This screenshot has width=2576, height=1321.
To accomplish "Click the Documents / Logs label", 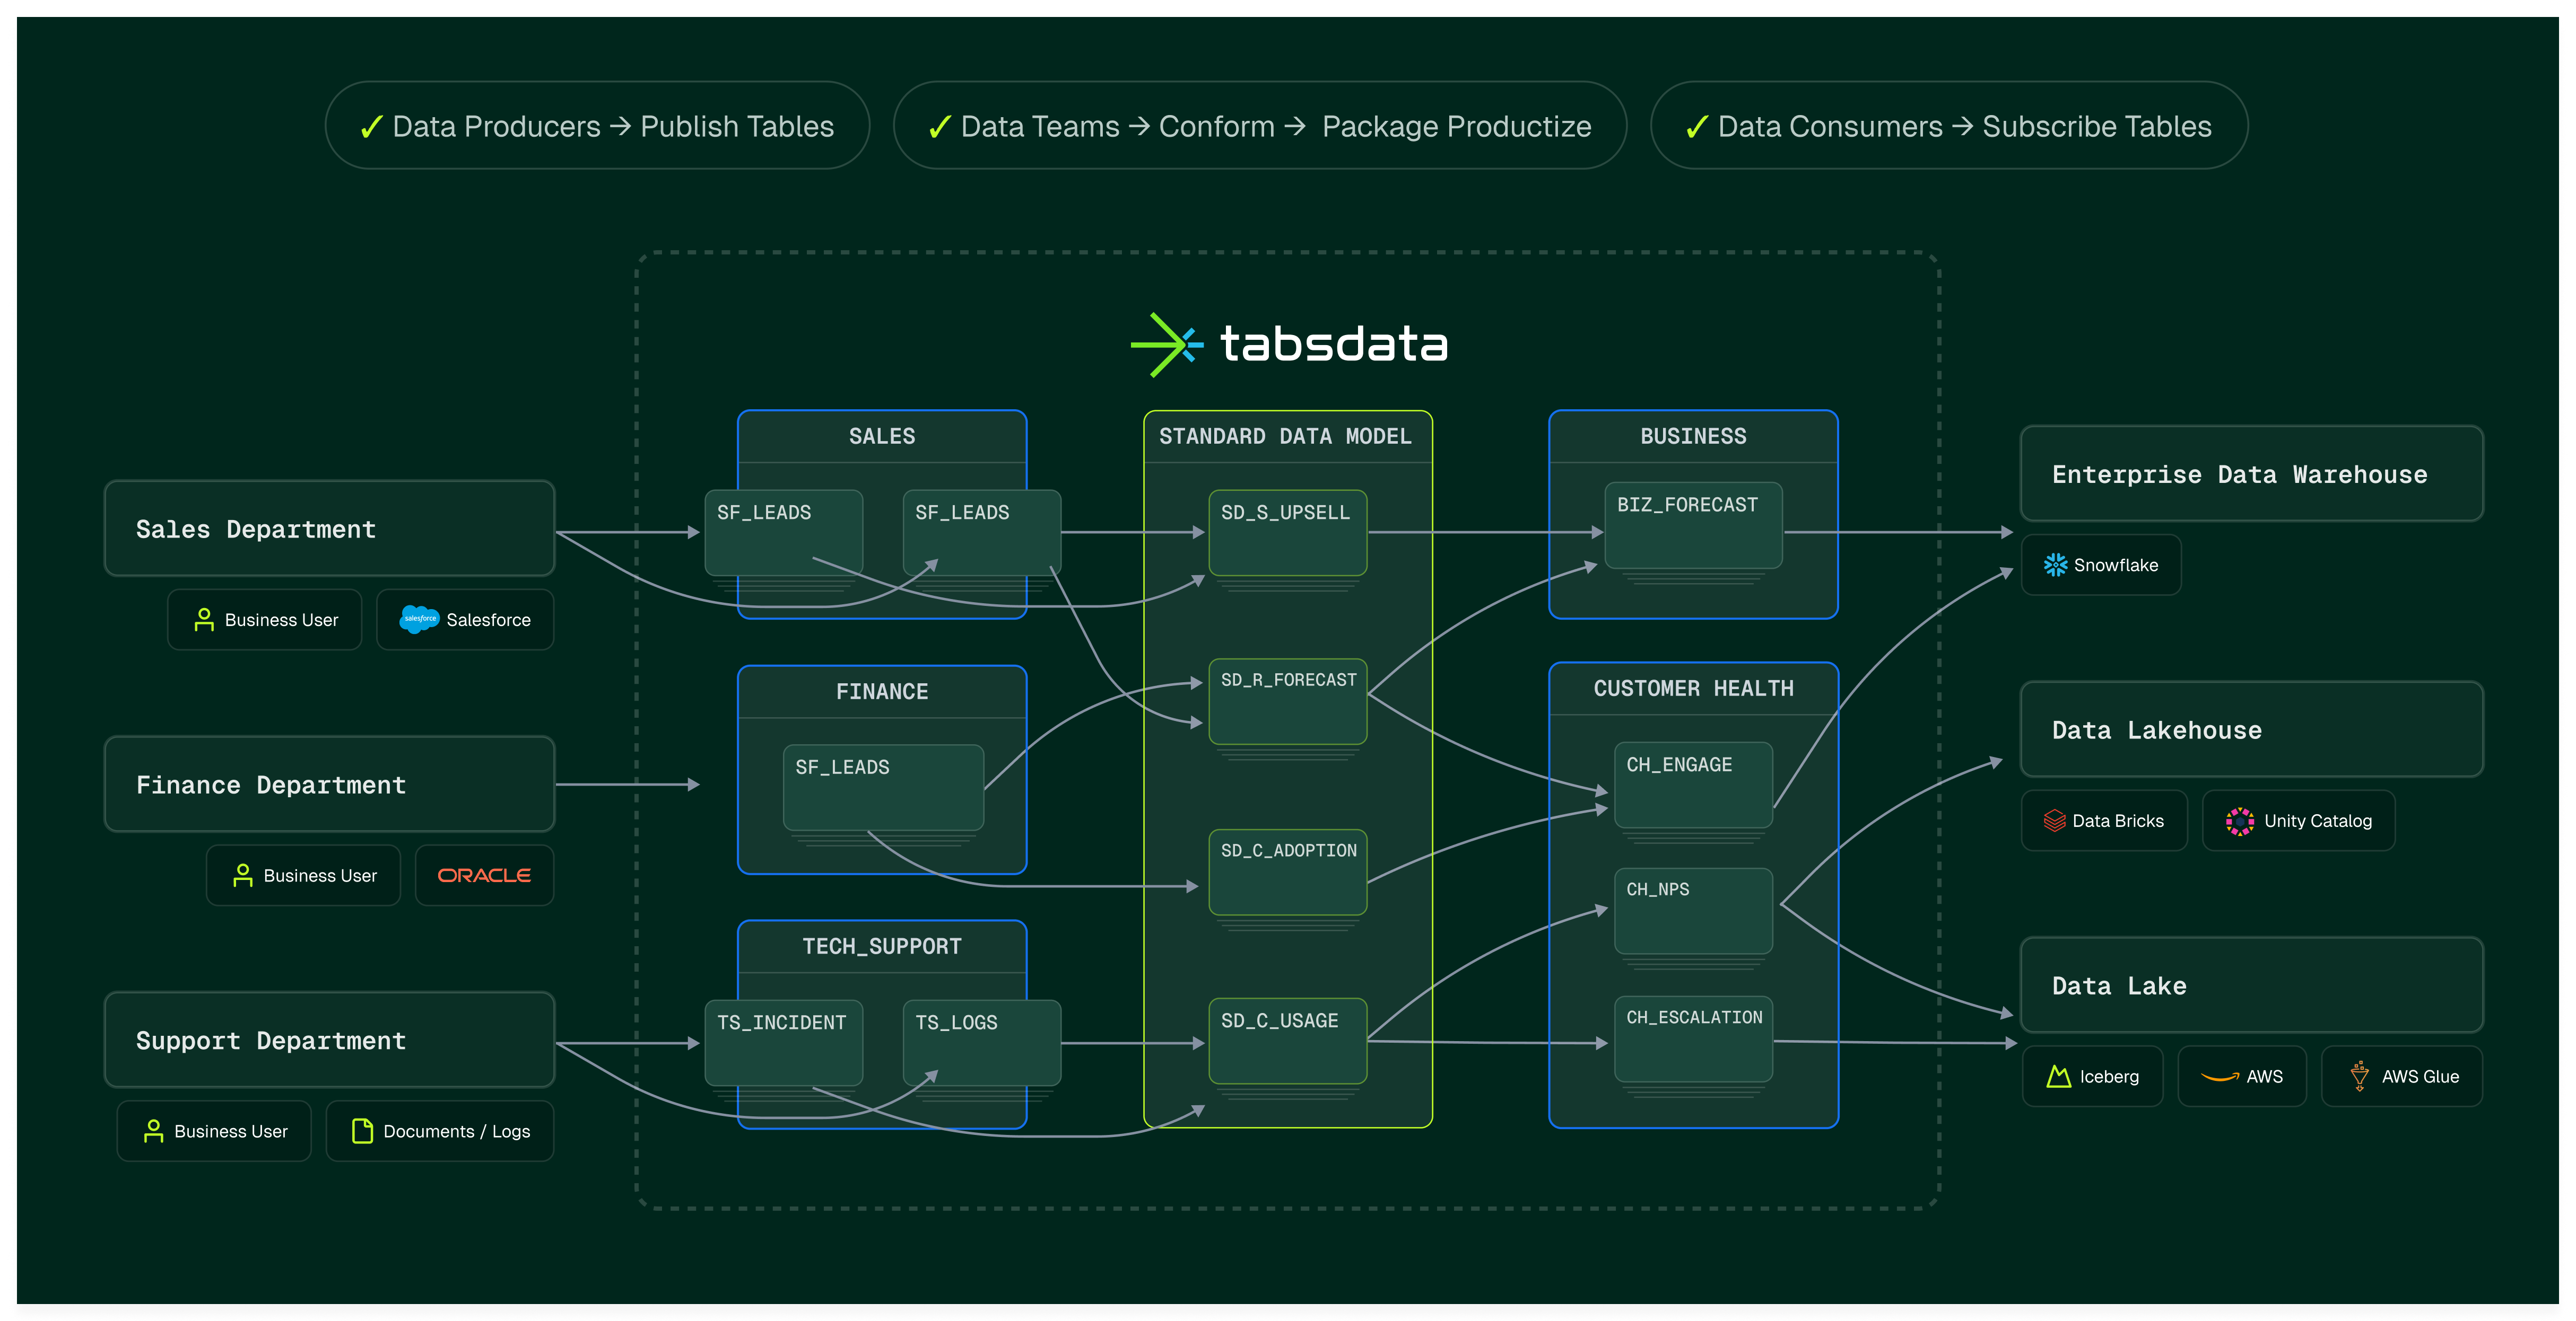I will [456, 1131].
